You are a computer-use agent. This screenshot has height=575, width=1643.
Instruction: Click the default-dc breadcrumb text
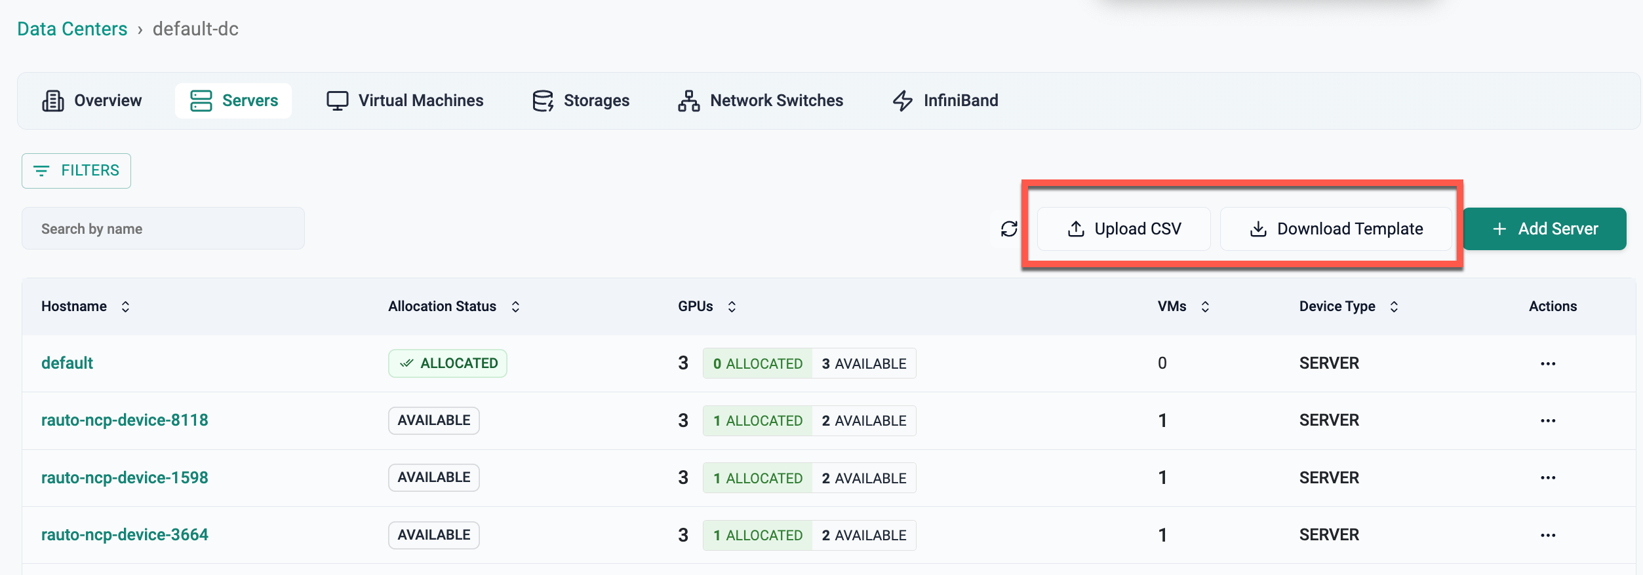[x=195, y=29]
